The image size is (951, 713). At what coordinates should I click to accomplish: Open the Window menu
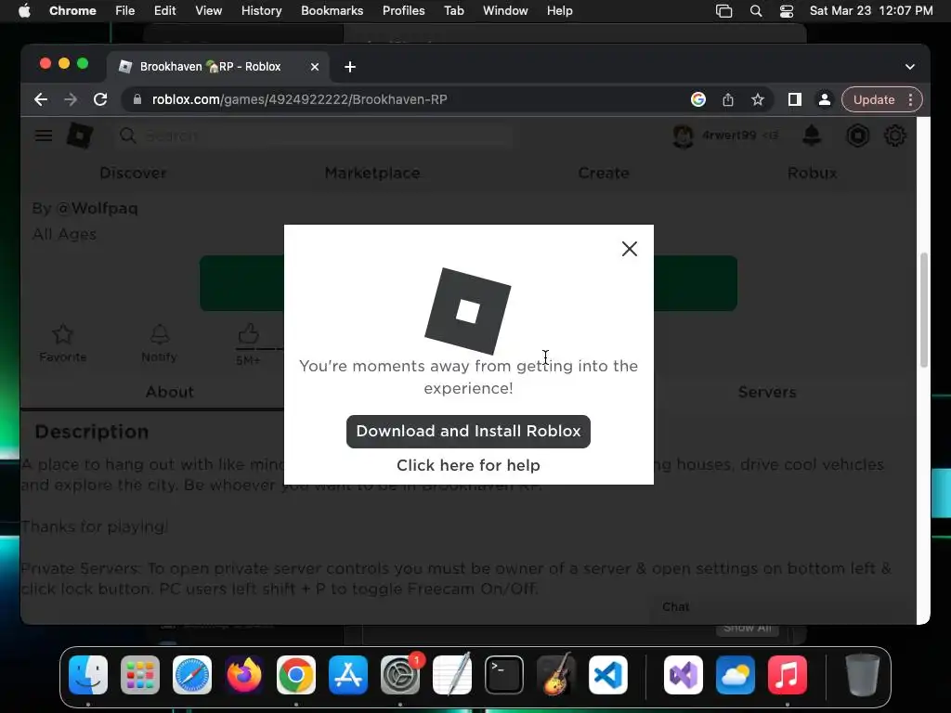(x=505, y=10)
